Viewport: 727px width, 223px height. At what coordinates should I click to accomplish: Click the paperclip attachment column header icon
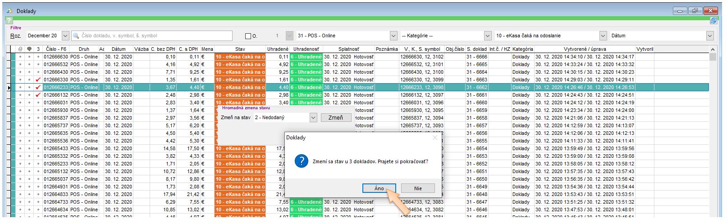pyautogui.click(x=20, y=49)
